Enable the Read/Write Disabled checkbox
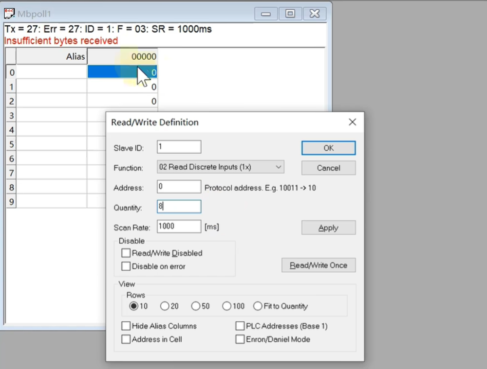The image size is (487, 369). (x=126, y=253)
